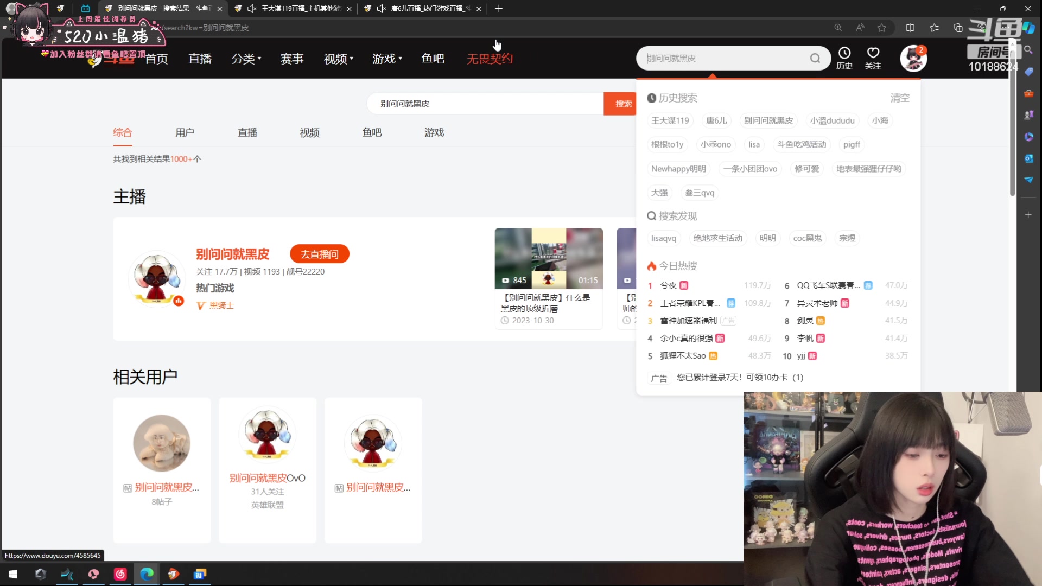1042x586 pixels.
Task: Select history tag 小温dududu
Action: point(833,120)
